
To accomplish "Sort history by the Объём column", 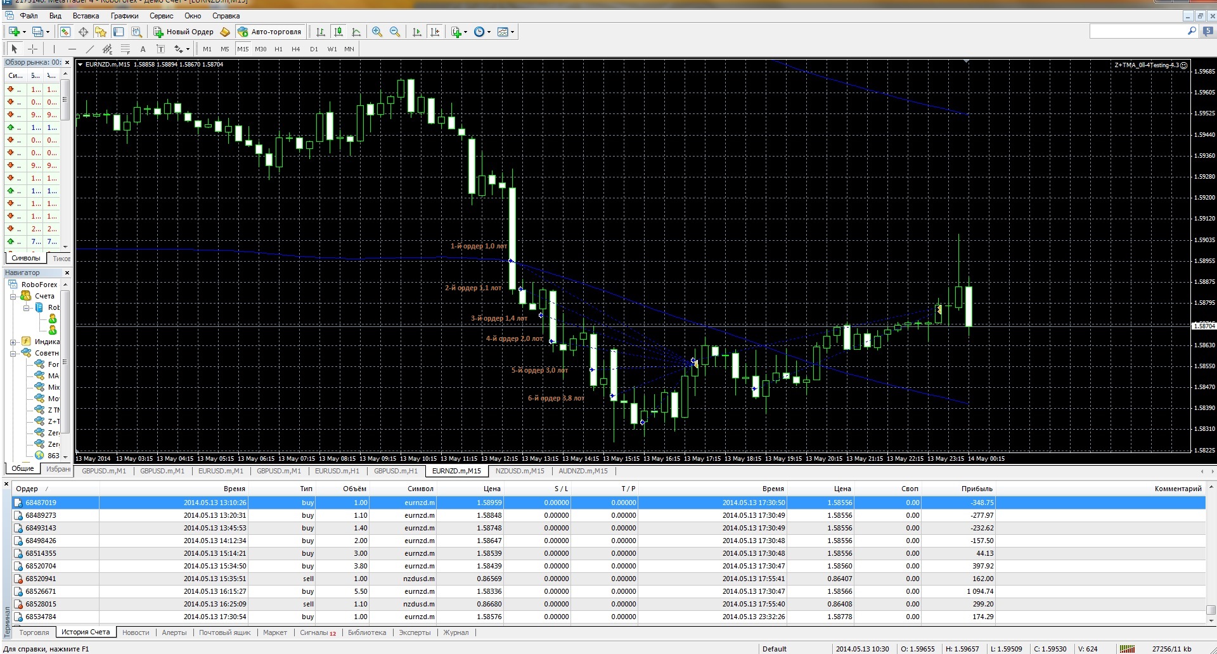I will pos(343,489).
